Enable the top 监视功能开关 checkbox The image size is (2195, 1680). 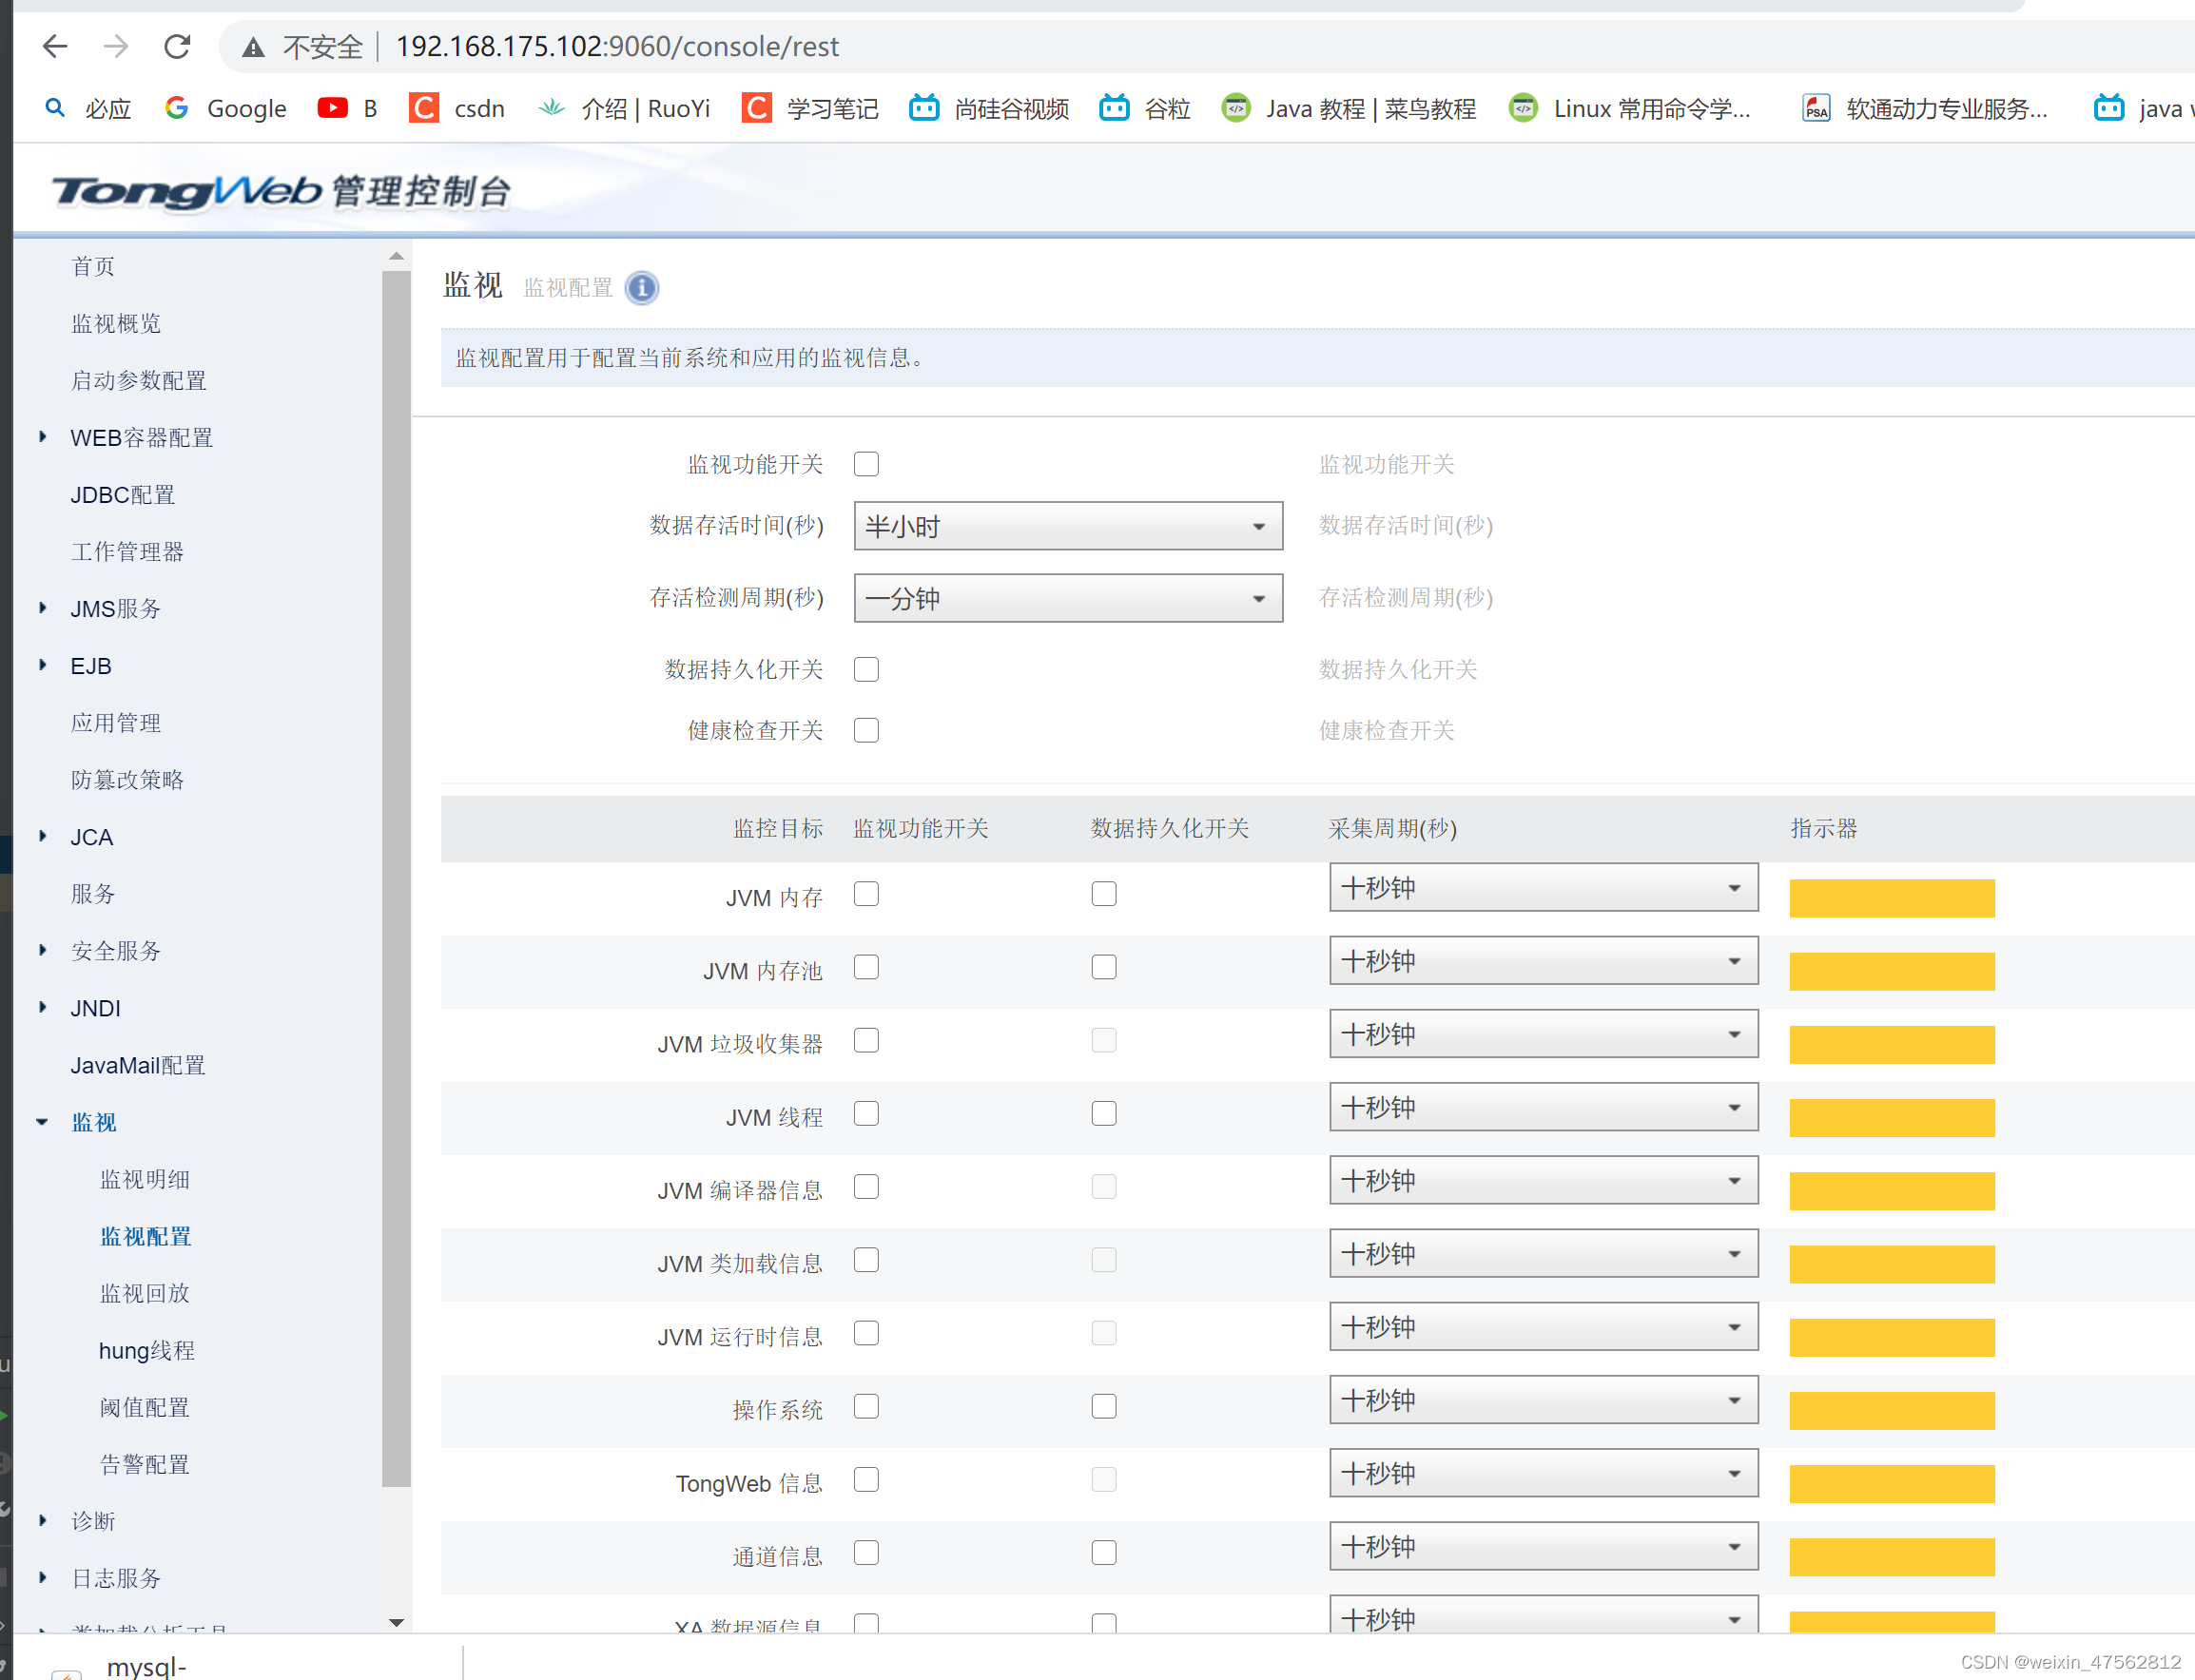pos(866,464)
